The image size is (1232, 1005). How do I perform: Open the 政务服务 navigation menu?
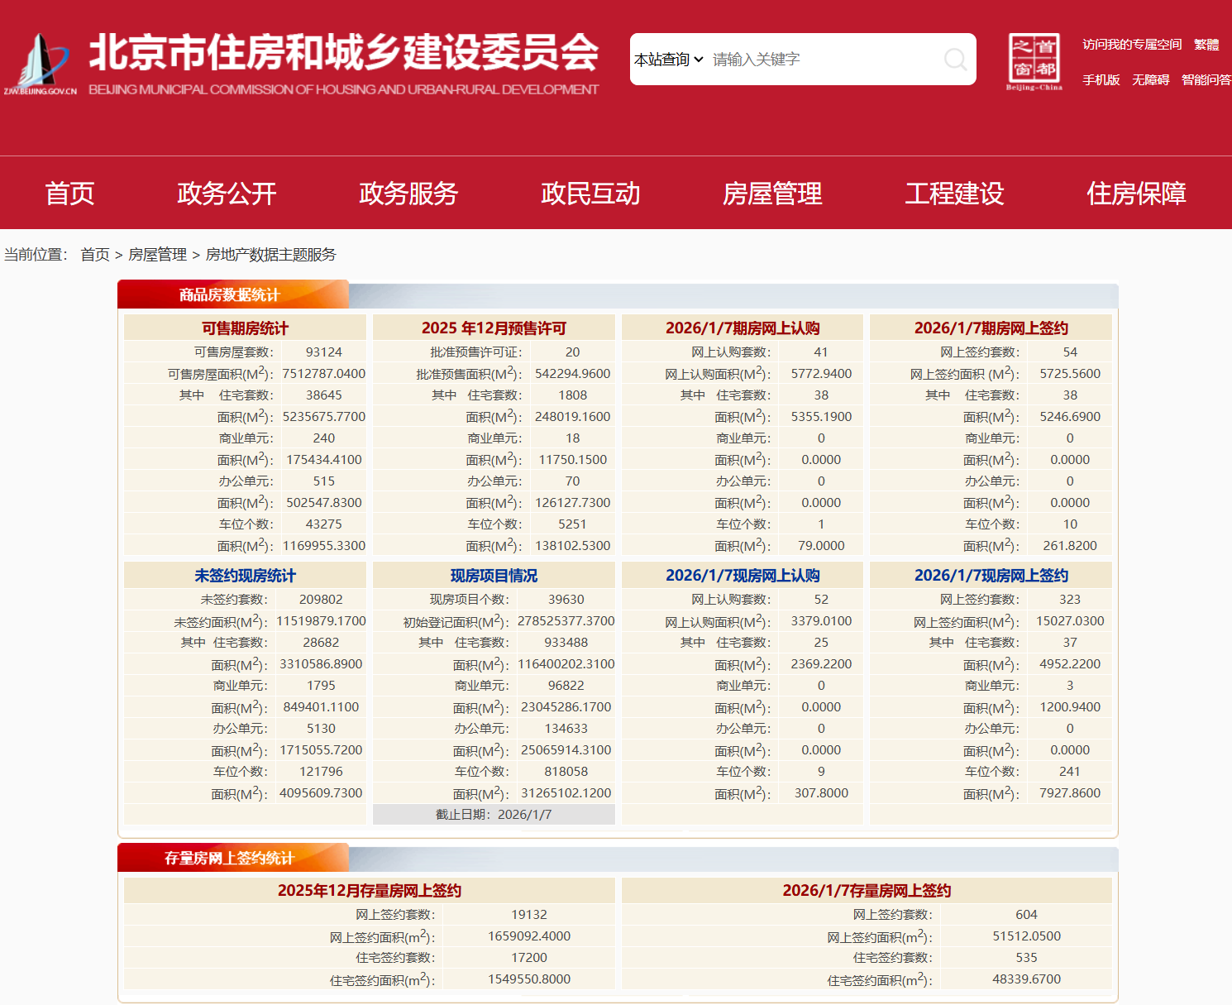click(x=408, y=194)
